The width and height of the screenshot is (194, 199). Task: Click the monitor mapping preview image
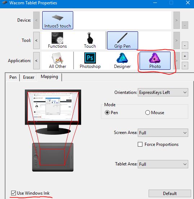click(x=53, y=112)
